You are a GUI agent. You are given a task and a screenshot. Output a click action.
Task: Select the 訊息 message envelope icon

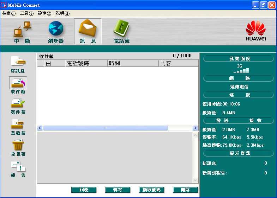point(88,28)
